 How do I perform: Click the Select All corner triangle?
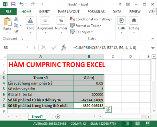pos(5,57)
